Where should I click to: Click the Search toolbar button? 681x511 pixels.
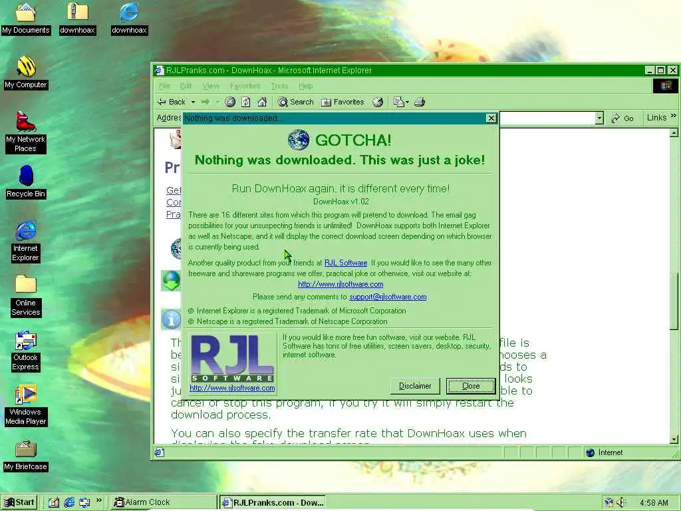coord(295,102)
